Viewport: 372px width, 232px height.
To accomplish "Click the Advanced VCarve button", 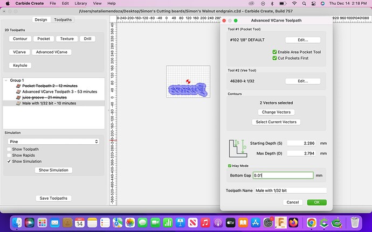I will pos(52,52).
